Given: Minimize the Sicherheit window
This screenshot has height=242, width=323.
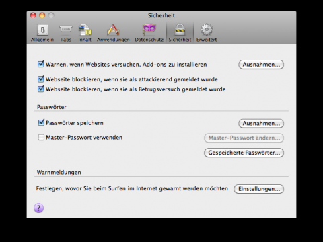Looking at the screenshot, I should [42, 15].
